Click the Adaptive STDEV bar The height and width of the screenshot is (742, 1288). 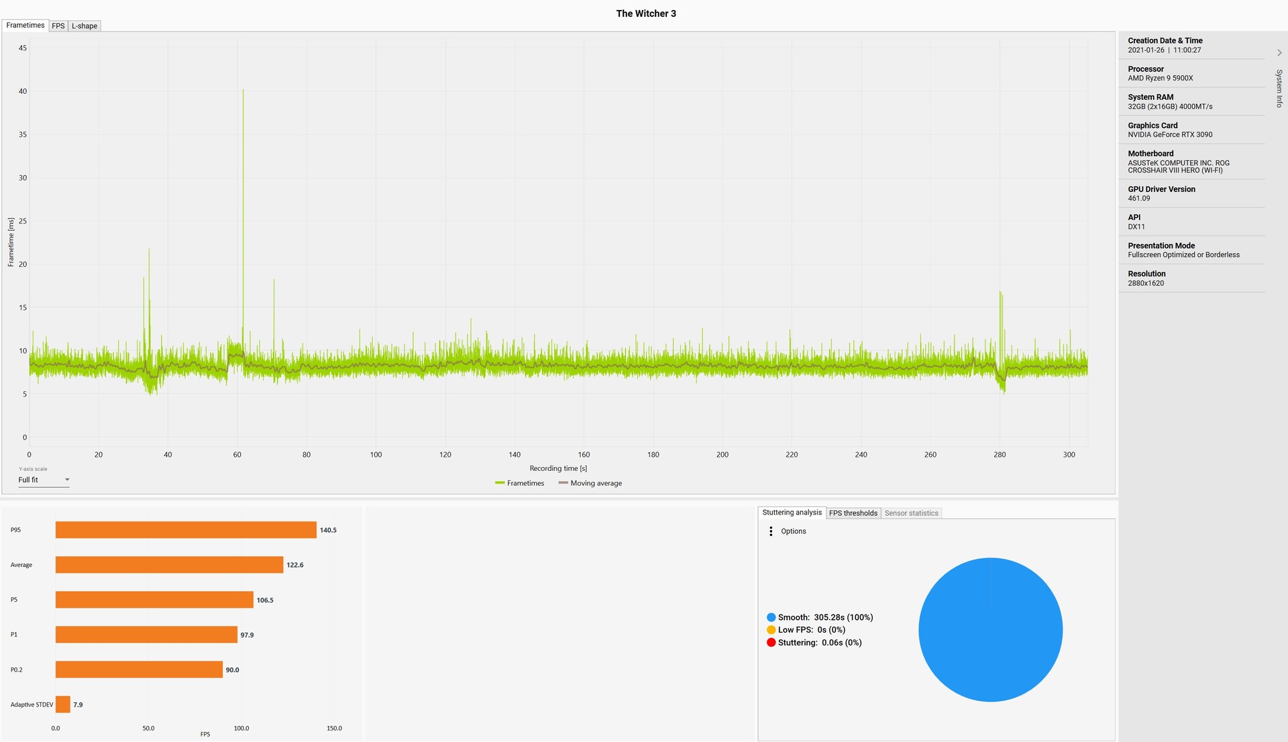[x=63, y=704]
